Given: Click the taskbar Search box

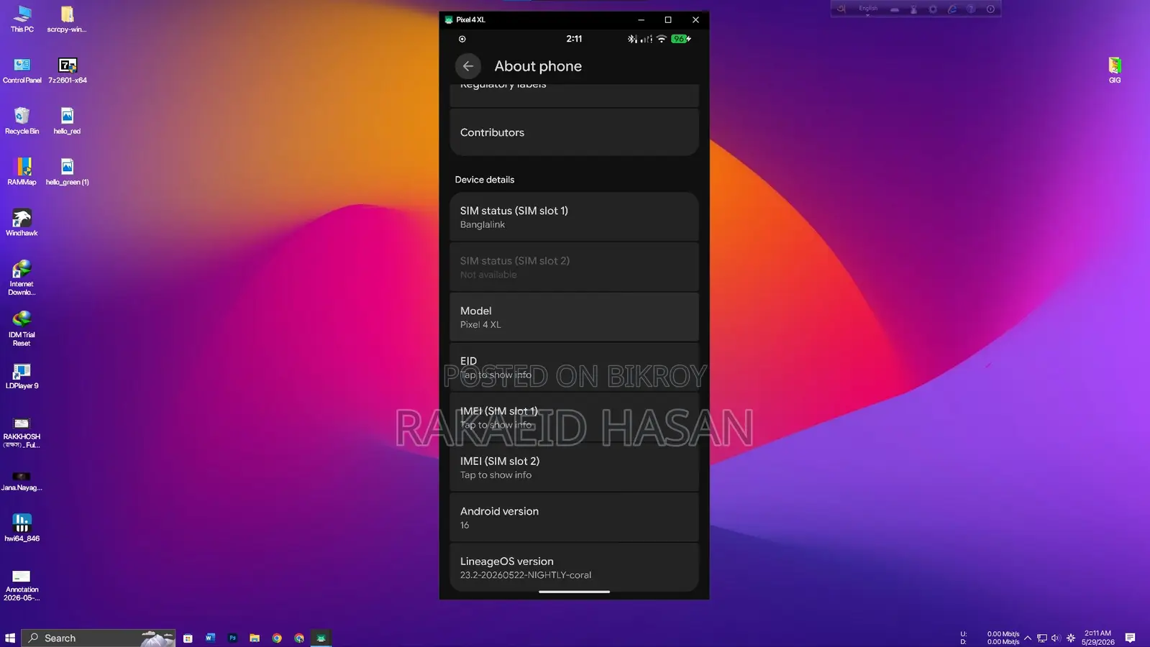Looking at the screenshot, I should pyautogui.click(x=99, y=638).
